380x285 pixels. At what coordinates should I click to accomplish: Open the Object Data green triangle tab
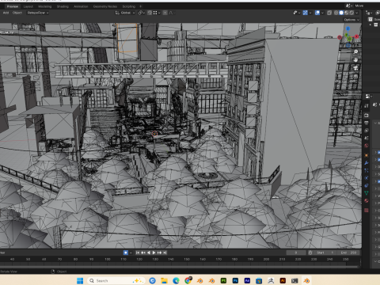tap(367, 193)
